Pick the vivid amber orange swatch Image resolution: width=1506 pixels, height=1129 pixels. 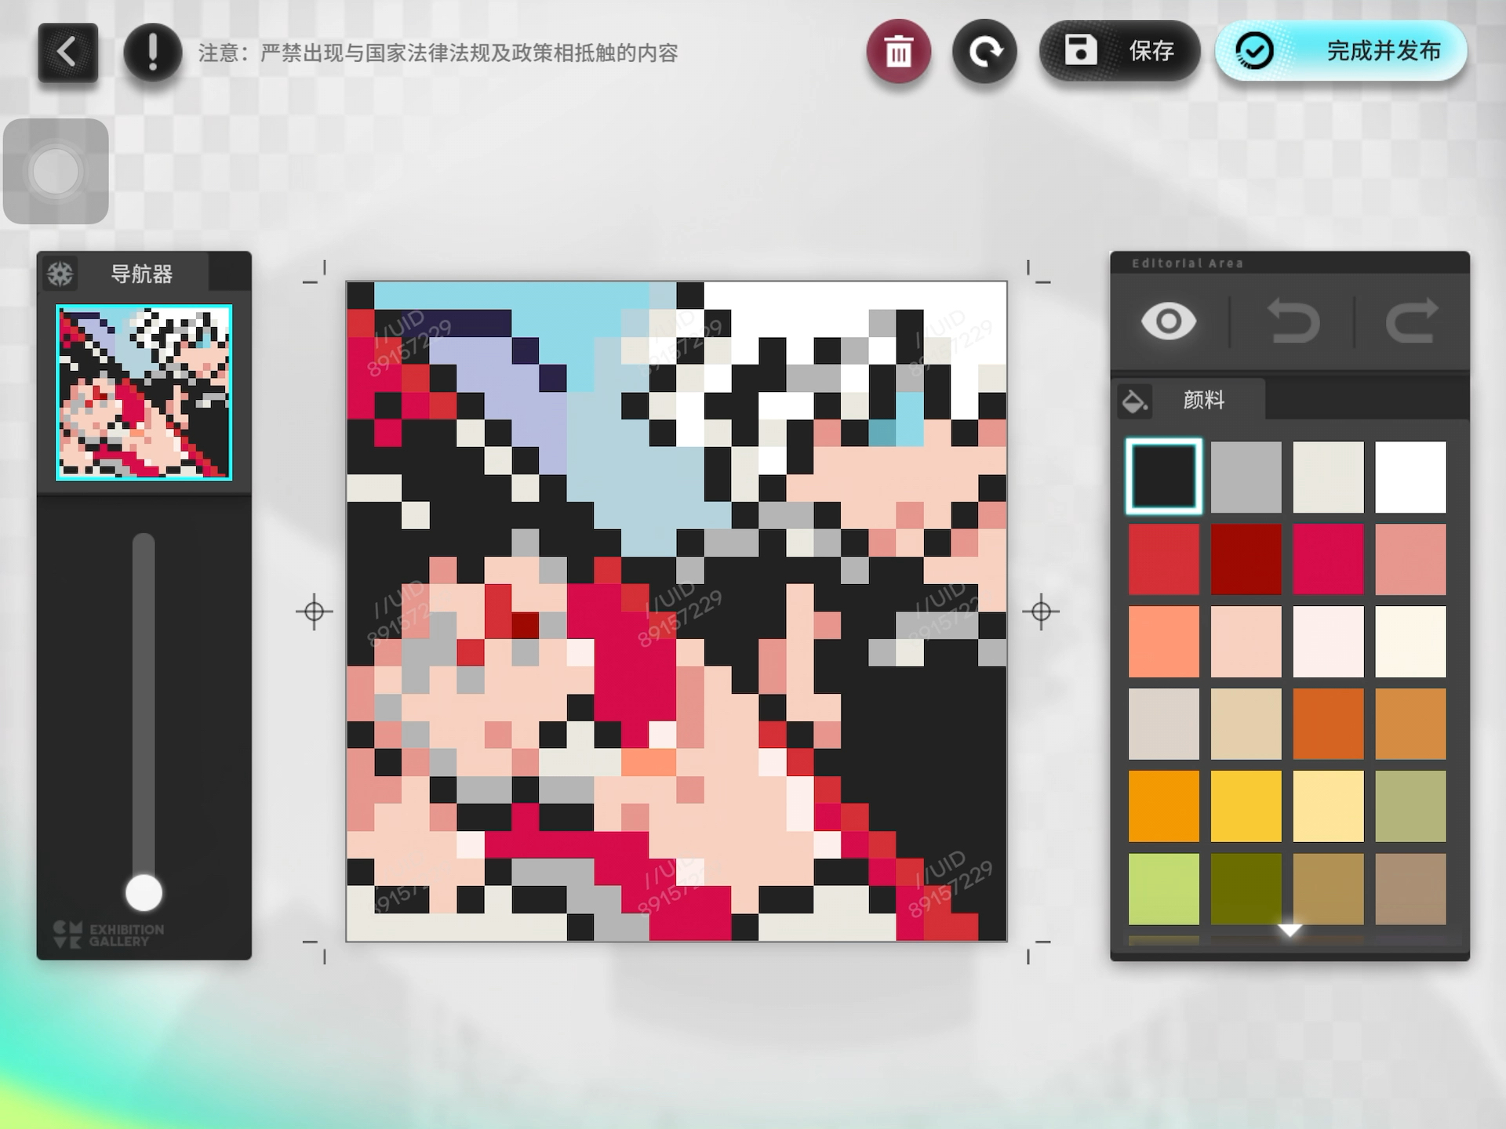point(1164,806)
